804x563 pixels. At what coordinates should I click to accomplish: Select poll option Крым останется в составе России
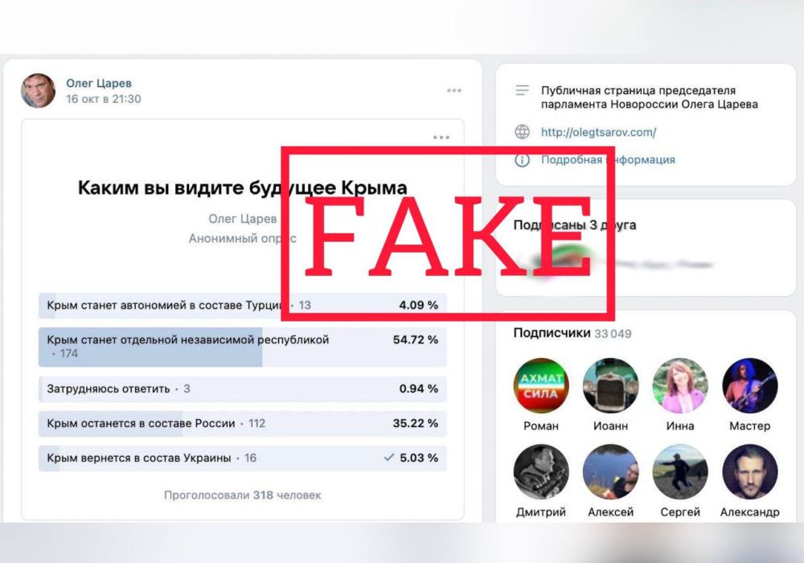click(243, 424)
